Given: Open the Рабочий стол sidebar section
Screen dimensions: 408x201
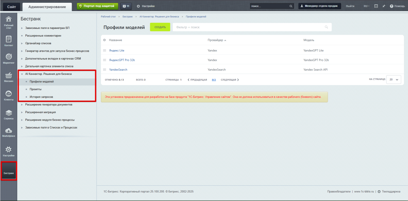Looking at the screenshot, I should click(9, 22).
